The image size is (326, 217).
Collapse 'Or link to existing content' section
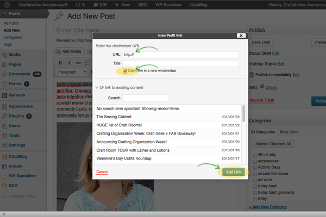pos(97,87)
